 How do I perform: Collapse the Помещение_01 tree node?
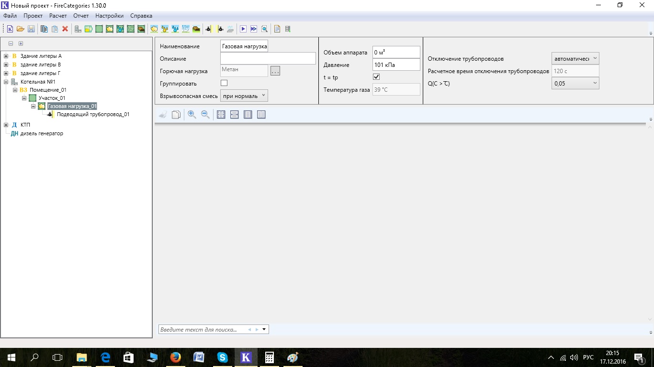click(x=15, y=90)
